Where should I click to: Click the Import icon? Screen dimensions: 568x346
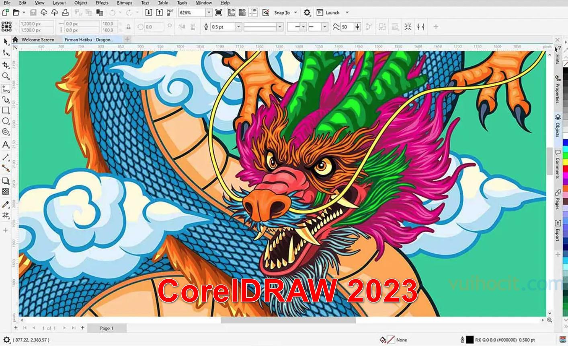tap(149, 12)
